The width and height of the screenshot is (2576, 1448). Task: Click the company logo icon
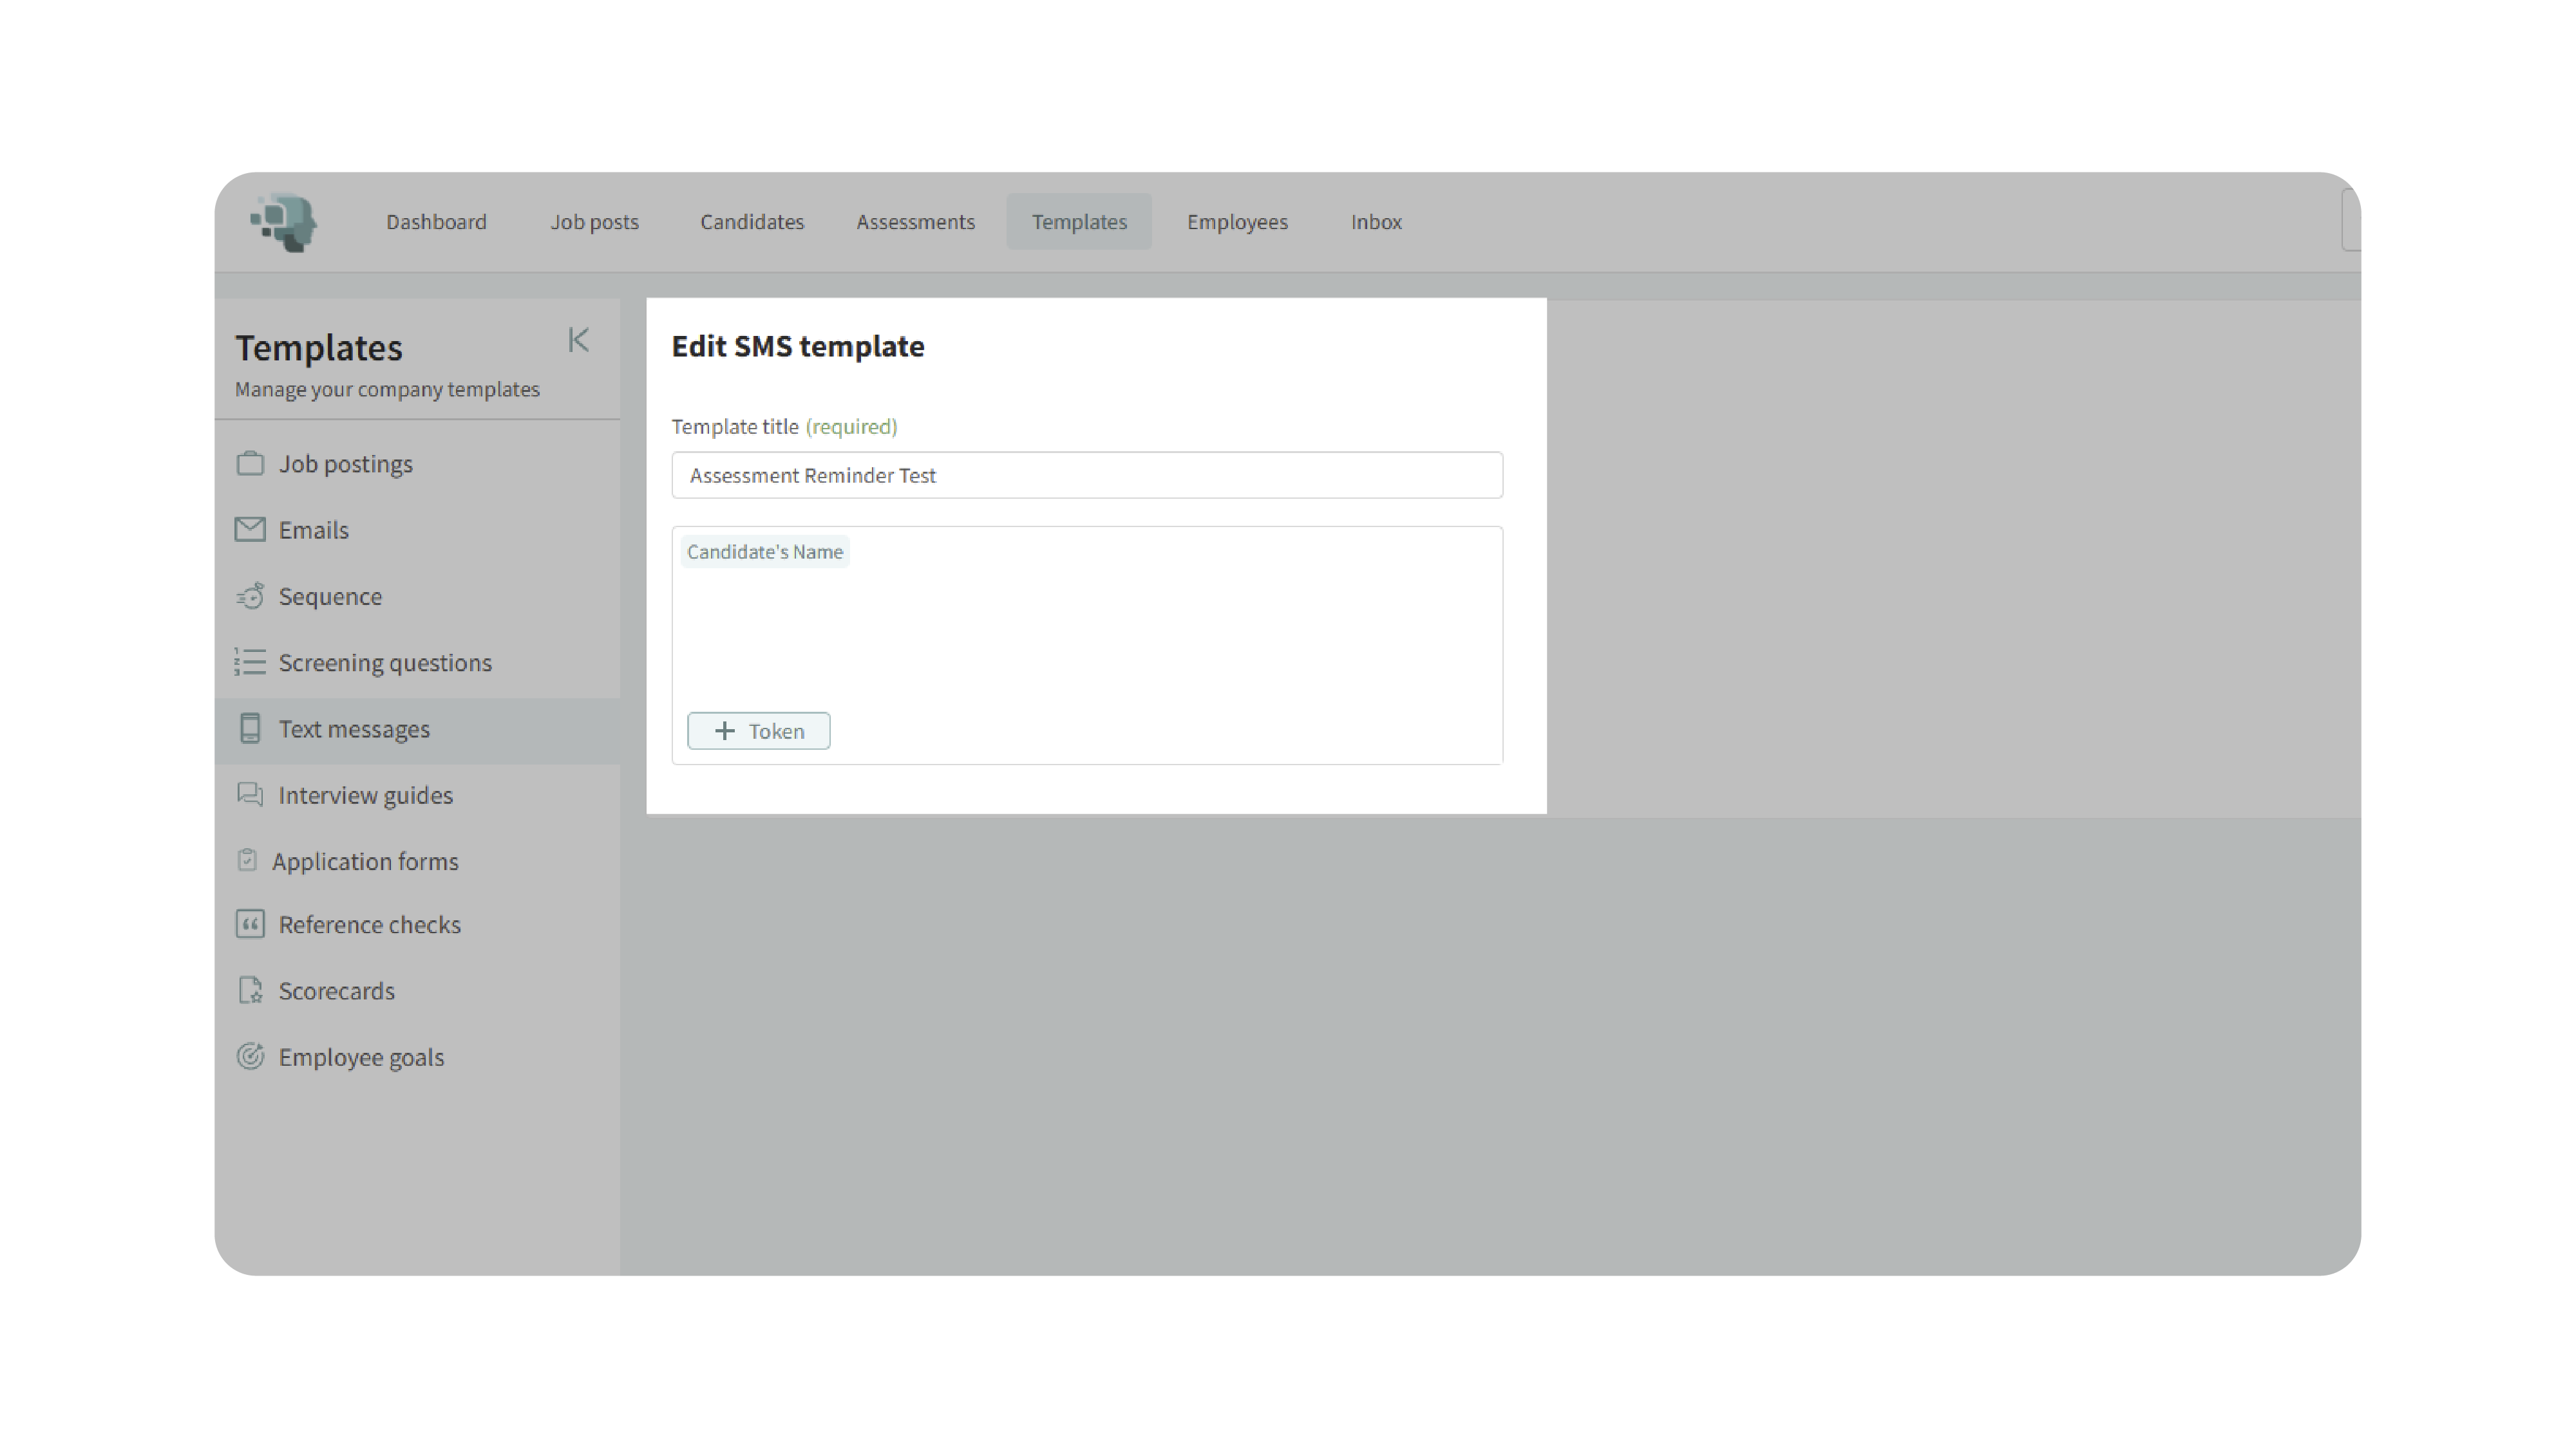pyautogui.click(x=284, y=222)
